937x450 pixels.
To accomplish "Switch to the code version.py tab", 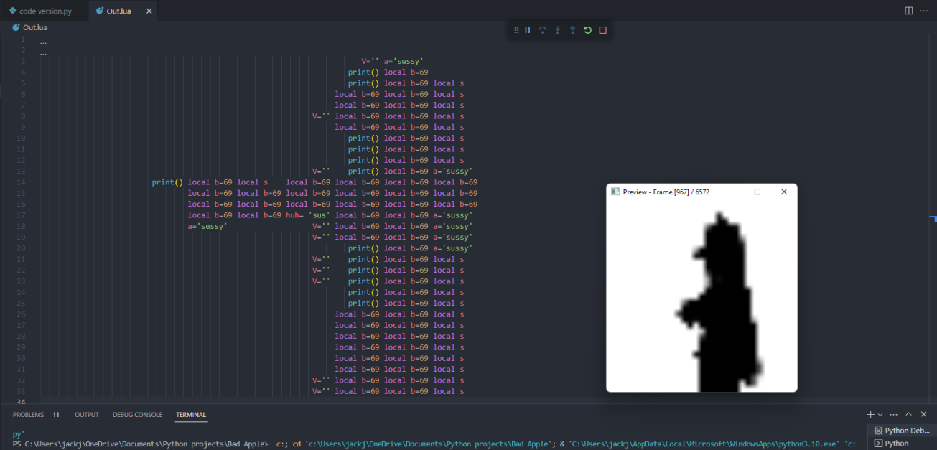I will tap(45, 11).
